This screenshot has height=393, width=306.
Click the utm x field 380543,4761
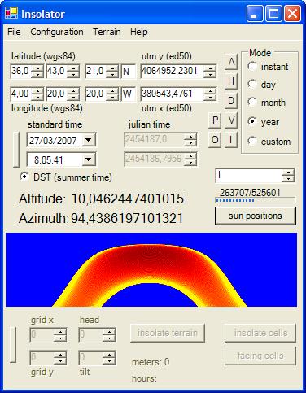click(172, 94)
